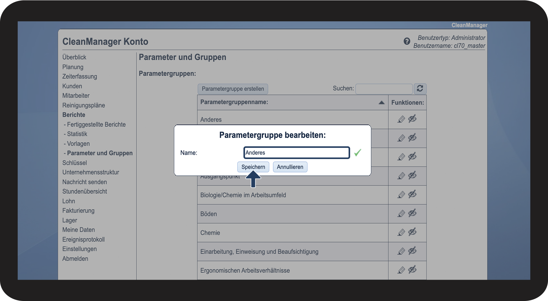
Task: Open Schlüssel in the sidebar
Action: point(75,163)
